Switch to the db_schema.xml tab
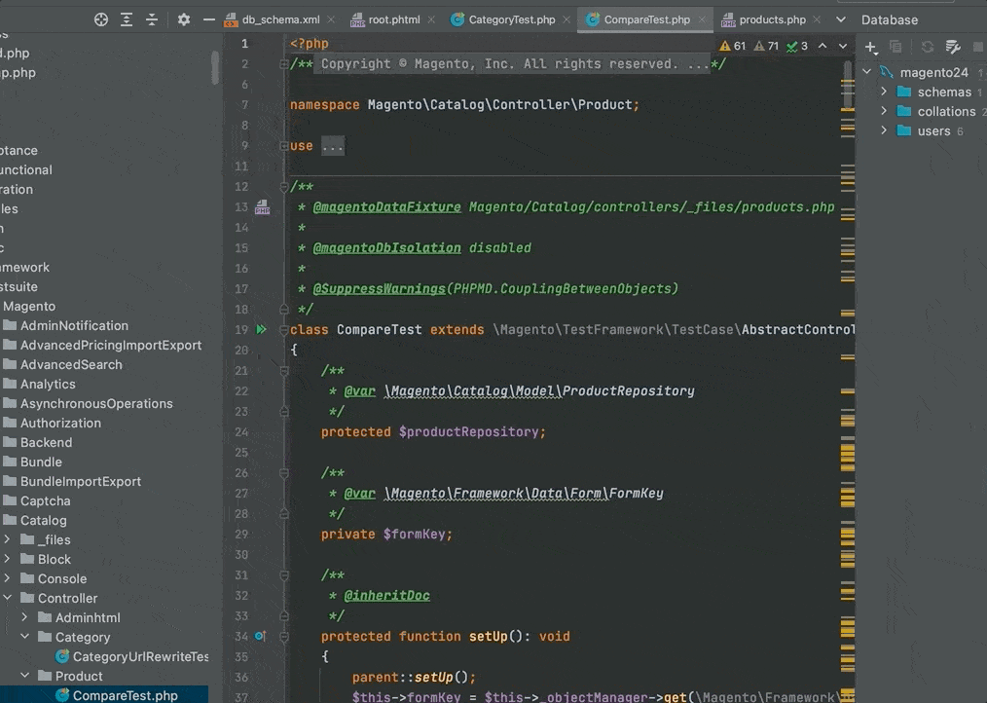 280,19
